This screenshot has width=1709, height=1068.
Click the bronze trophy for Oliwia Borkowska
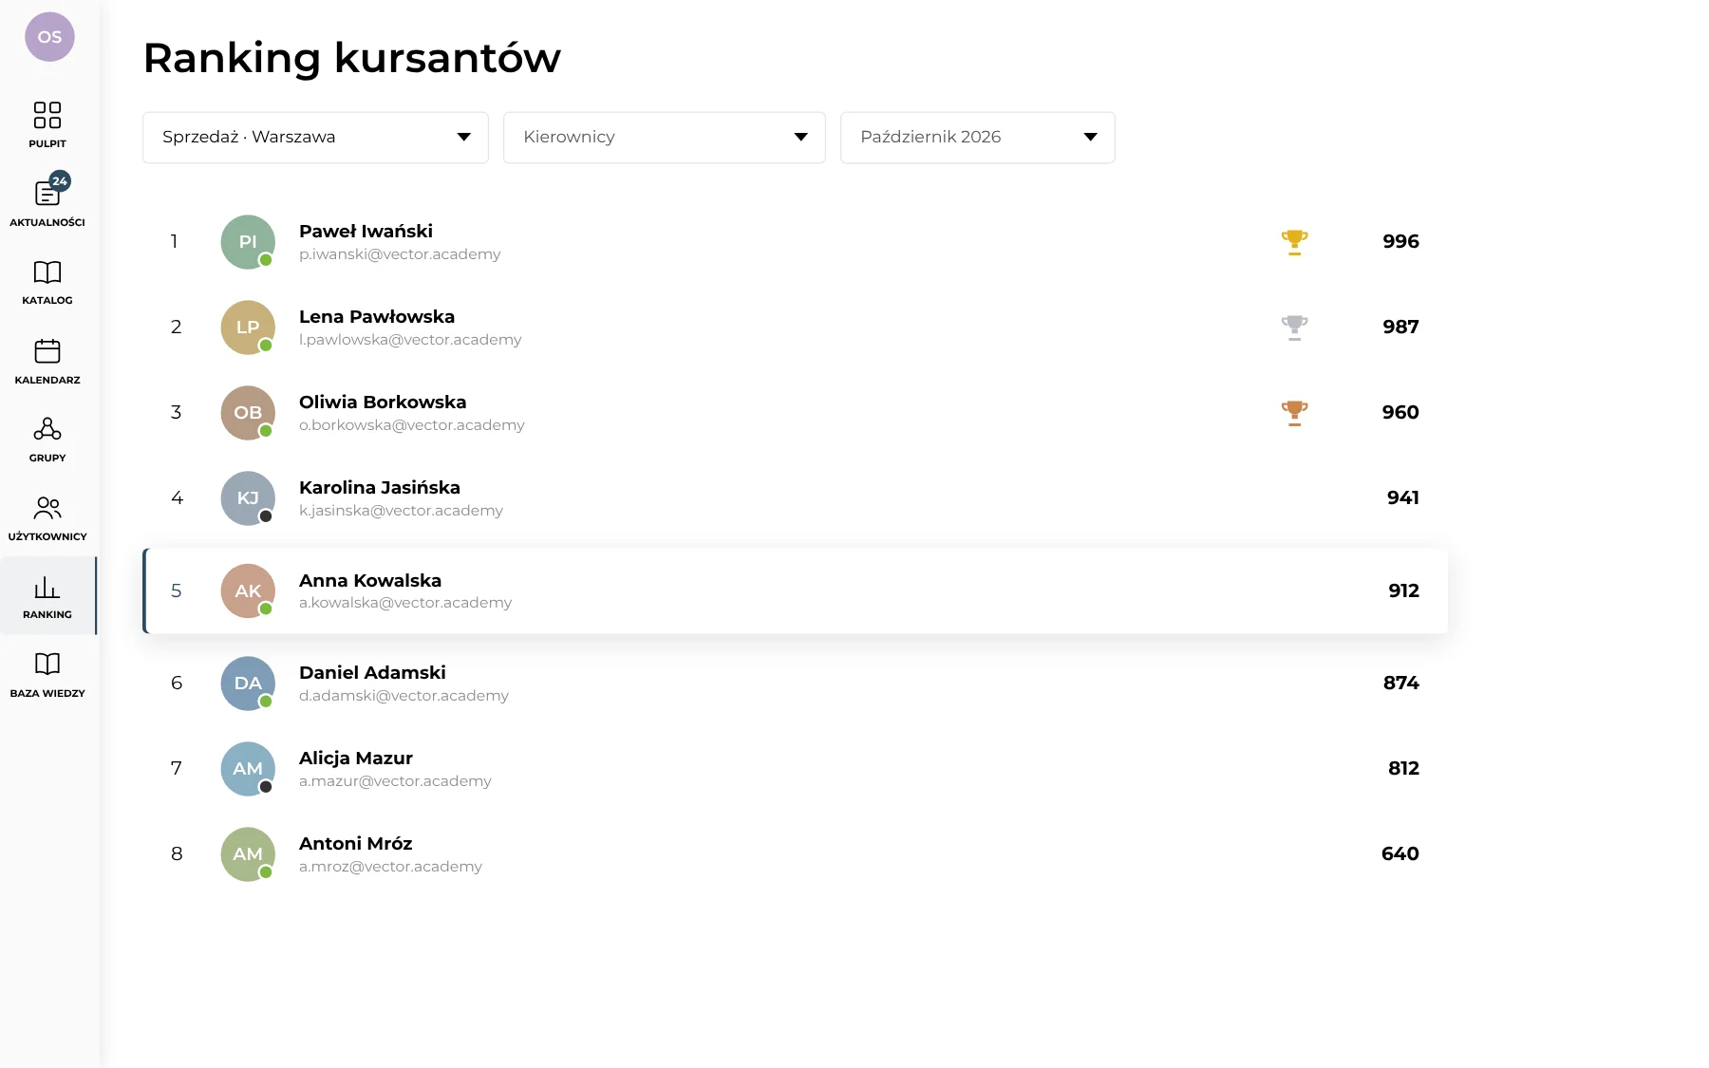pos(1294,413)
